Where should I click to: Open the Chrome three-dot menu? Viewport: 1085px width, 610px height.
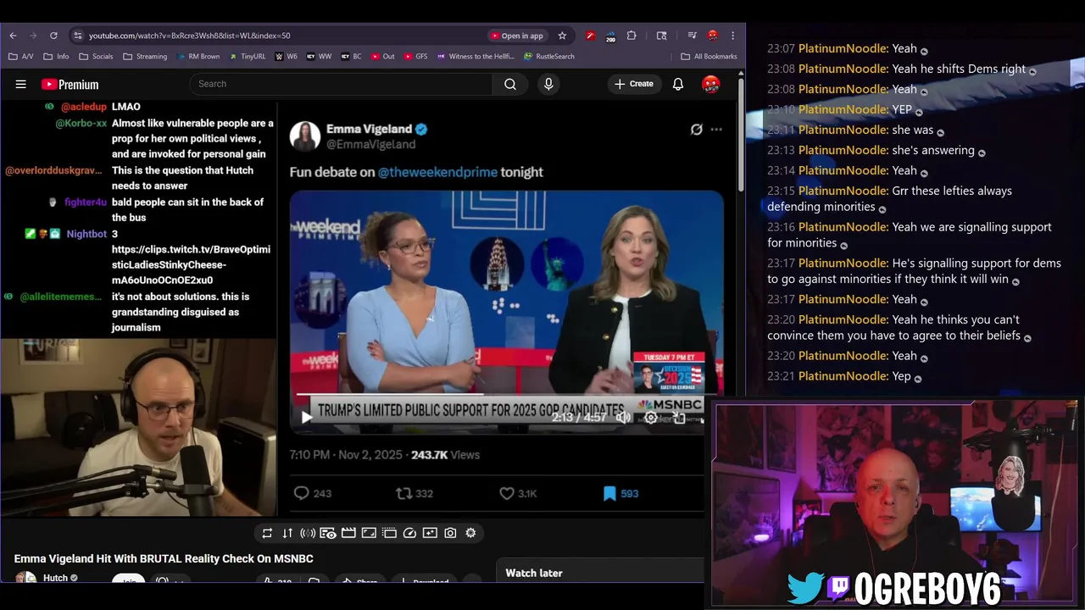[733, 36]
